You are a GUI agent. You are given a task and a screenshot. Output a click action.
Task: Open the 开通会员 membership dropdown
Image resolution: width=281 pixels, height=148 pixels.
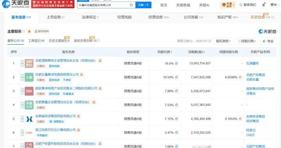point(228,5)
